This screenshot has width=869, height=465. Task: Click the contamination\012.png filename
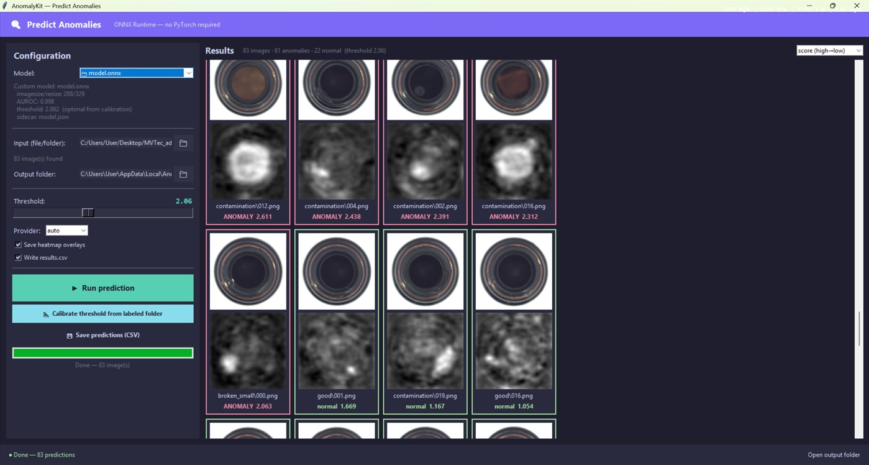[x=248, y=206]
